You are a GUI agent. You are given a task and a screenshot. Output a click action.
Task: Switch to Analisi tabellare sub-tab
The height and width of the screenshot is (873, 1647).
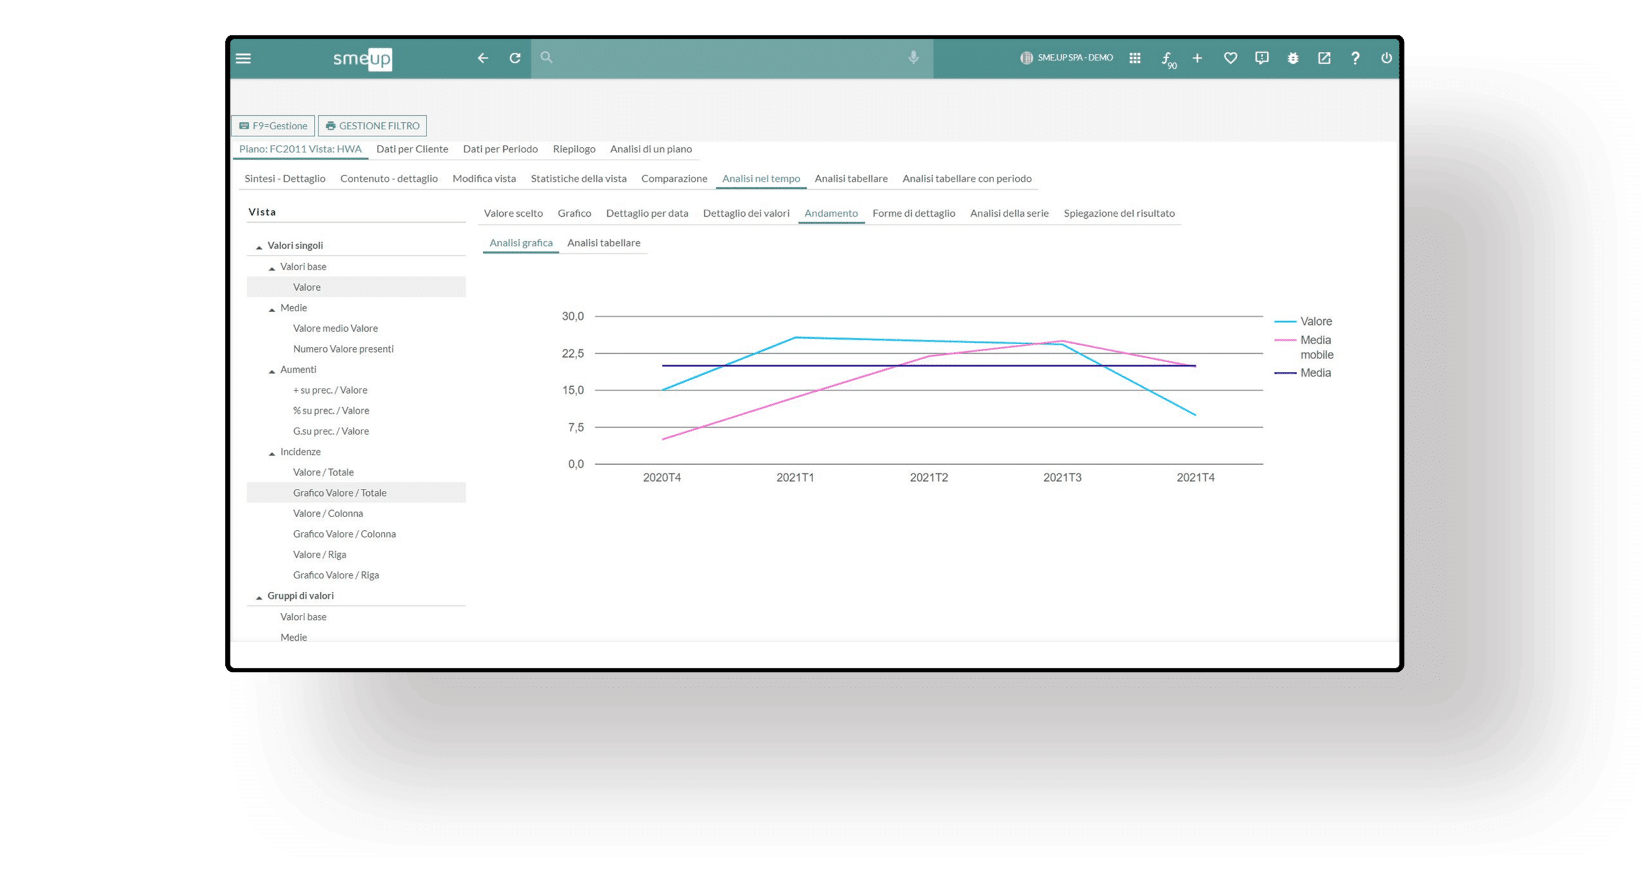tap(603, 243)
